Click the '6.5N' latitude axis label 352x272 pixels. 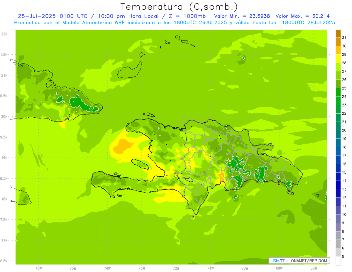(4, 261)
